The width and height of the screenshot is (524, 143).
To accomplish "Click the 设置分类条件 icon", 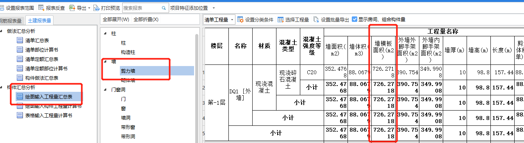I will pyautogui.click(x=241, y=20).
